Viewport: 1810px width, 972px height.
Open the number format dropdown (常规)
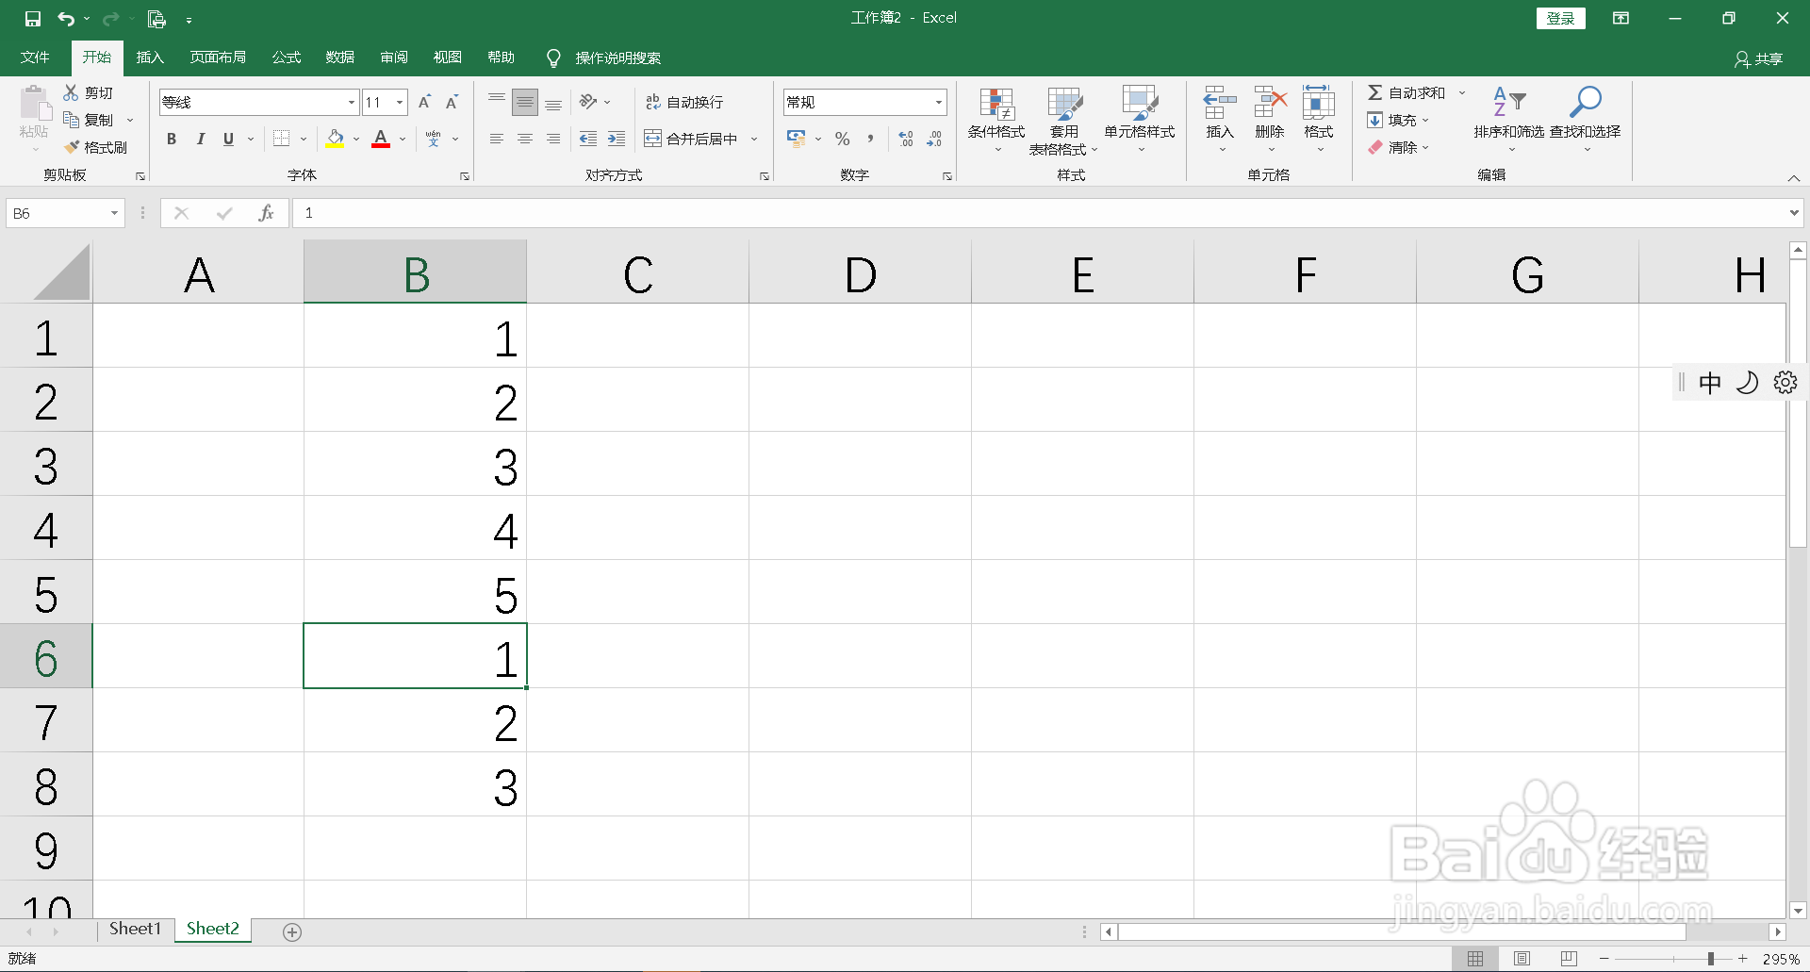(939, 102)
